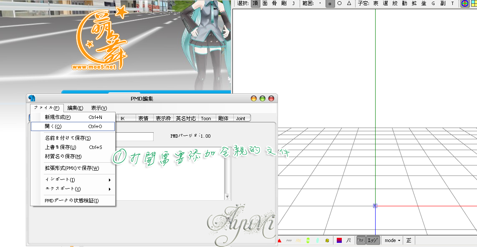Click the red-blue gradient color swatch
477x247 pixels.
340,240
